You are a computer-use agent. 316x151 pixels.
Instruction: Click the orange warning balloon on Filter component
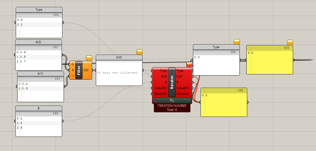coord(89,58)
